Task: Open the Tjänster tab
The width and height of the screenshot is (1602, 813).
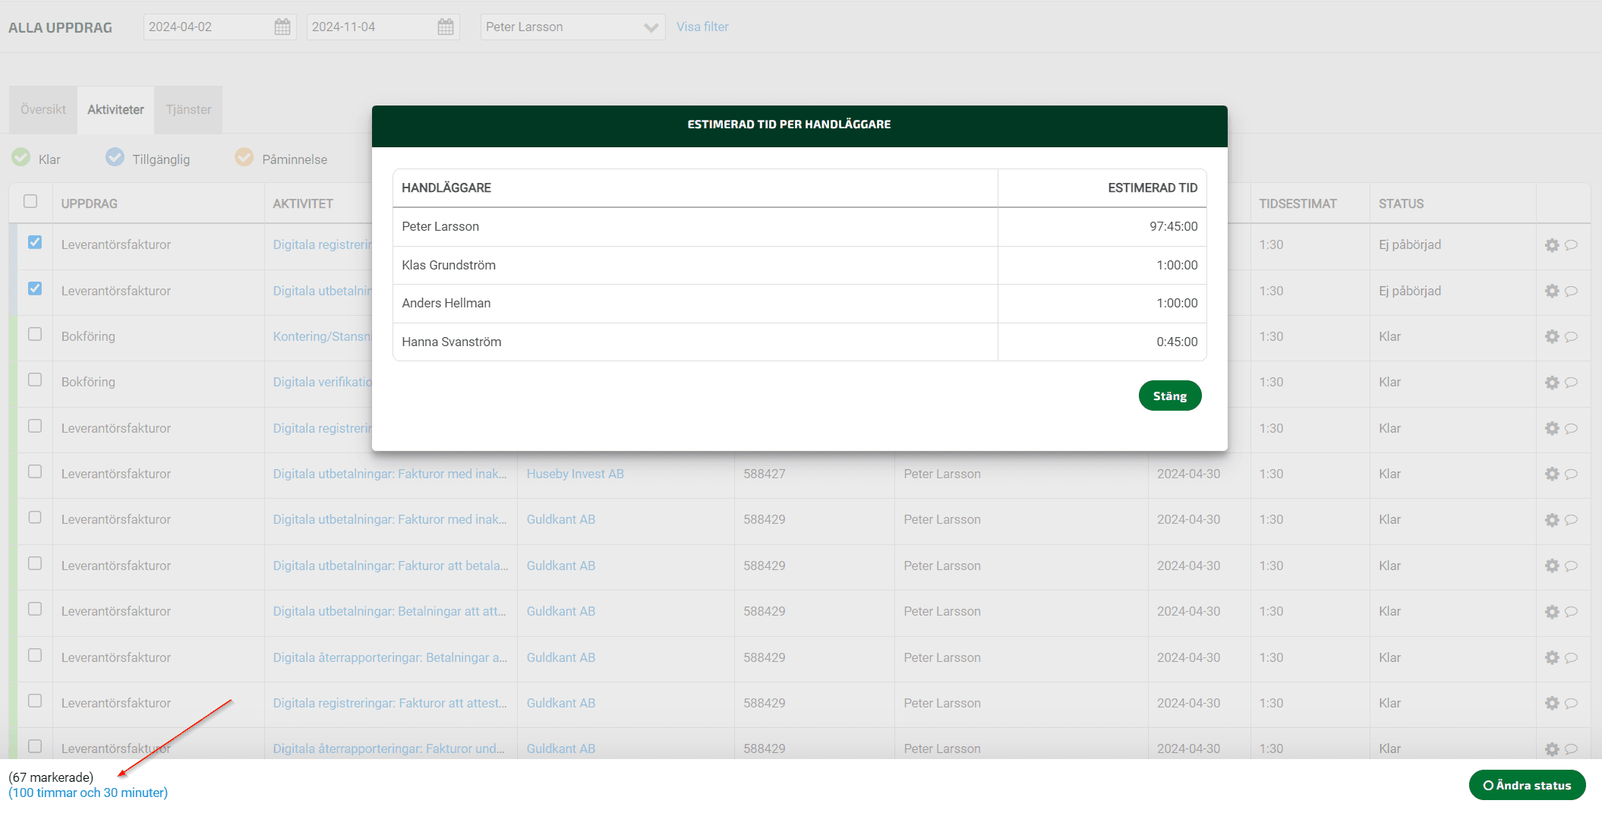Action: tap(188, 110)
